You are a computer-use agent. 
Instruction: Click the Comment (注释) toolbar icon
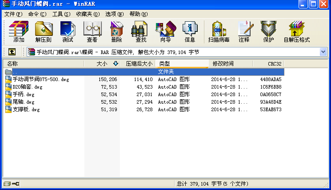pyautogui.click(x=244, y=31)
